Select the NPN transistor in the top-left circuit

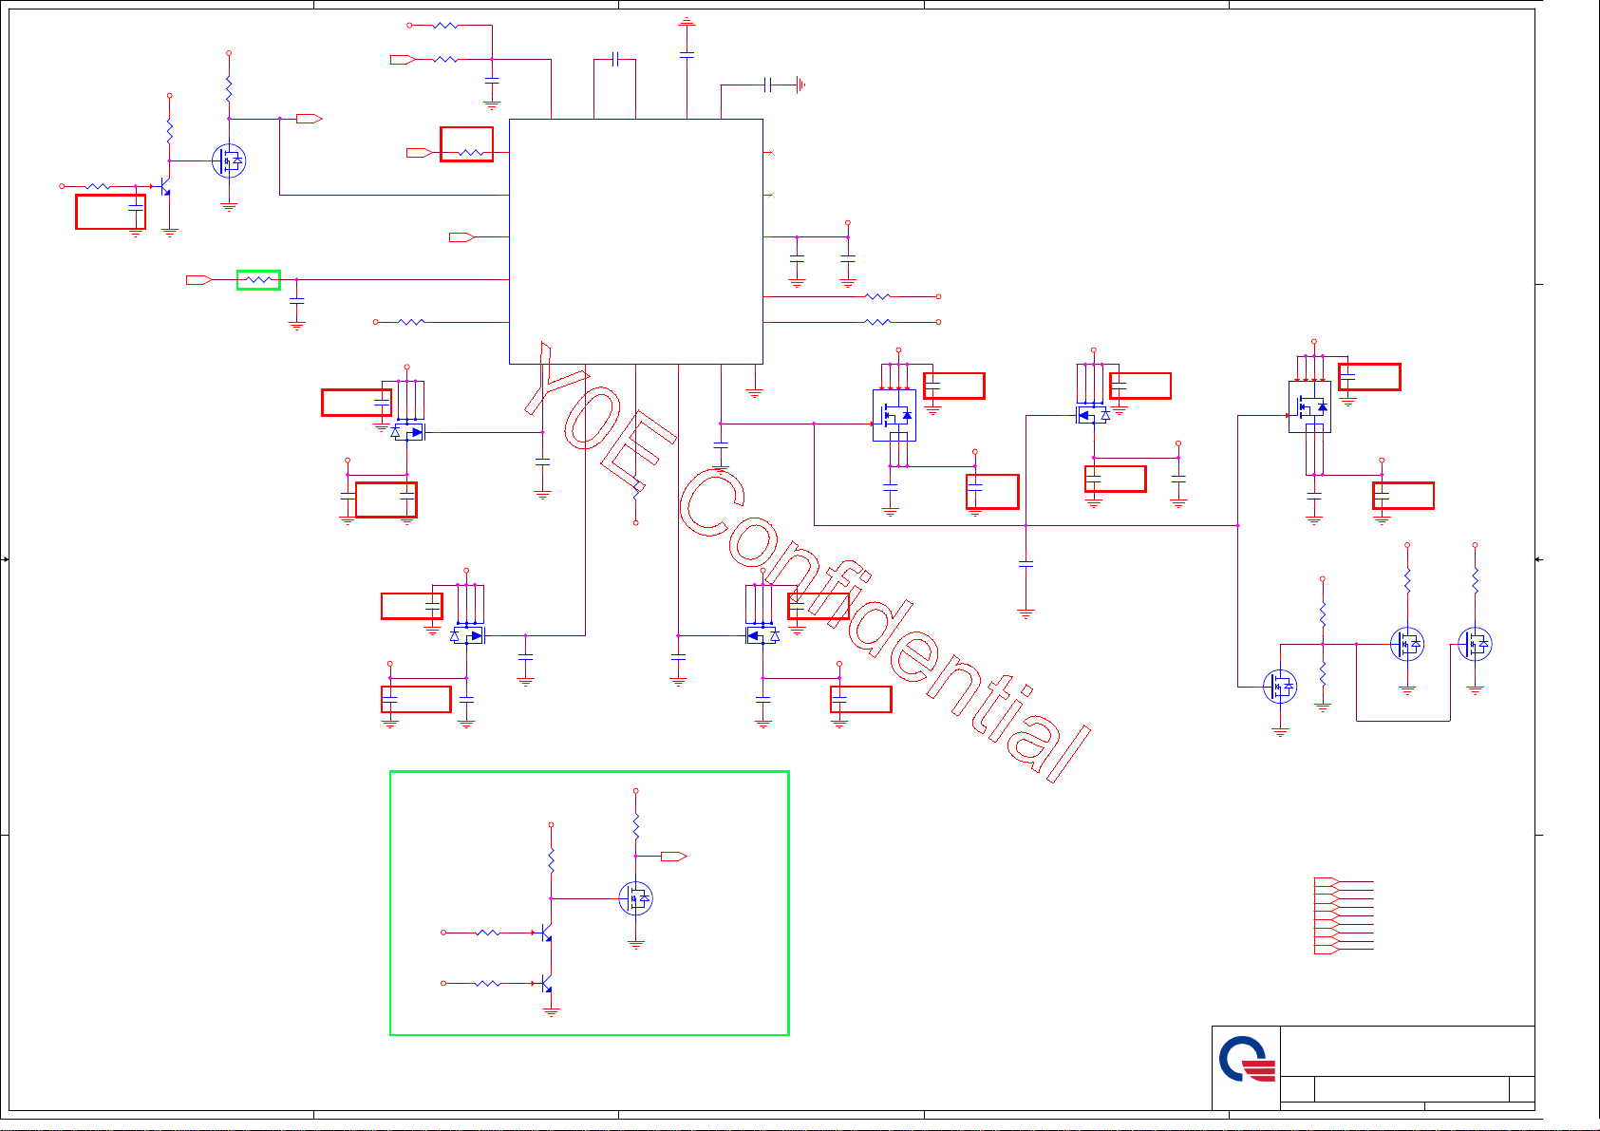coord(165,187)
